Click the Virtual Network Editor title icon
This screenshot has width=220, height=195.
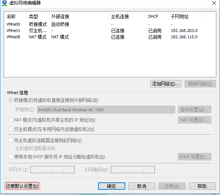(4, 3)
